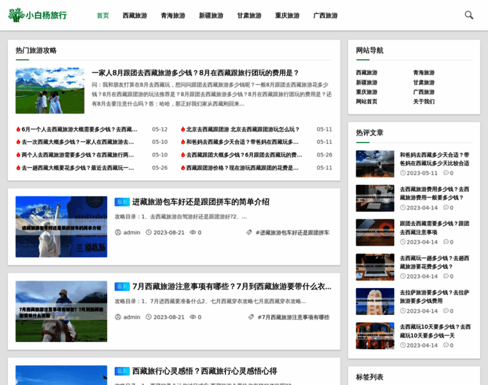Viewport: 488px width, 385px height.
Task: Open 去一次西藏大概多少钱 list link
Action: (x=78, y=142)
